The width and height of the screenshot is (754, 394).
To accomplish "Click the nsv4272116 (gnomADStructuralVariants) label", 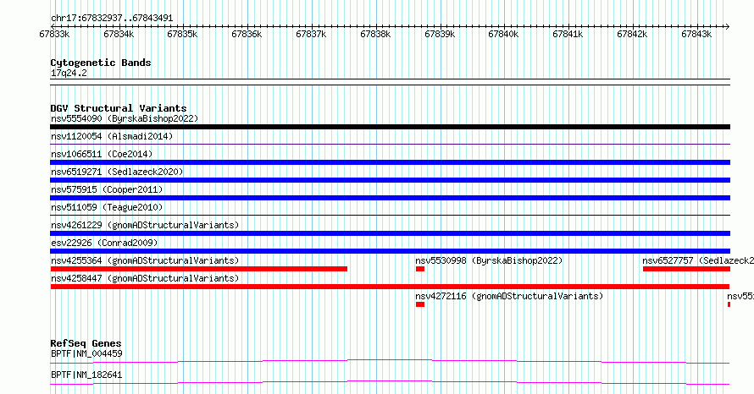I will coord(509,296).
